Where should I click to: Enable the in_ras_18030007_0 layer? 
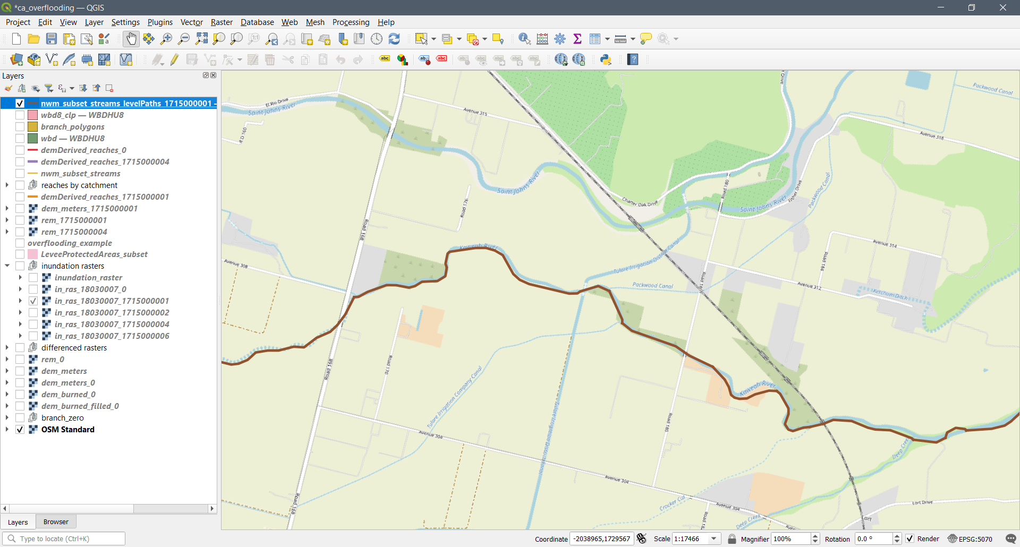pos(33,289)
